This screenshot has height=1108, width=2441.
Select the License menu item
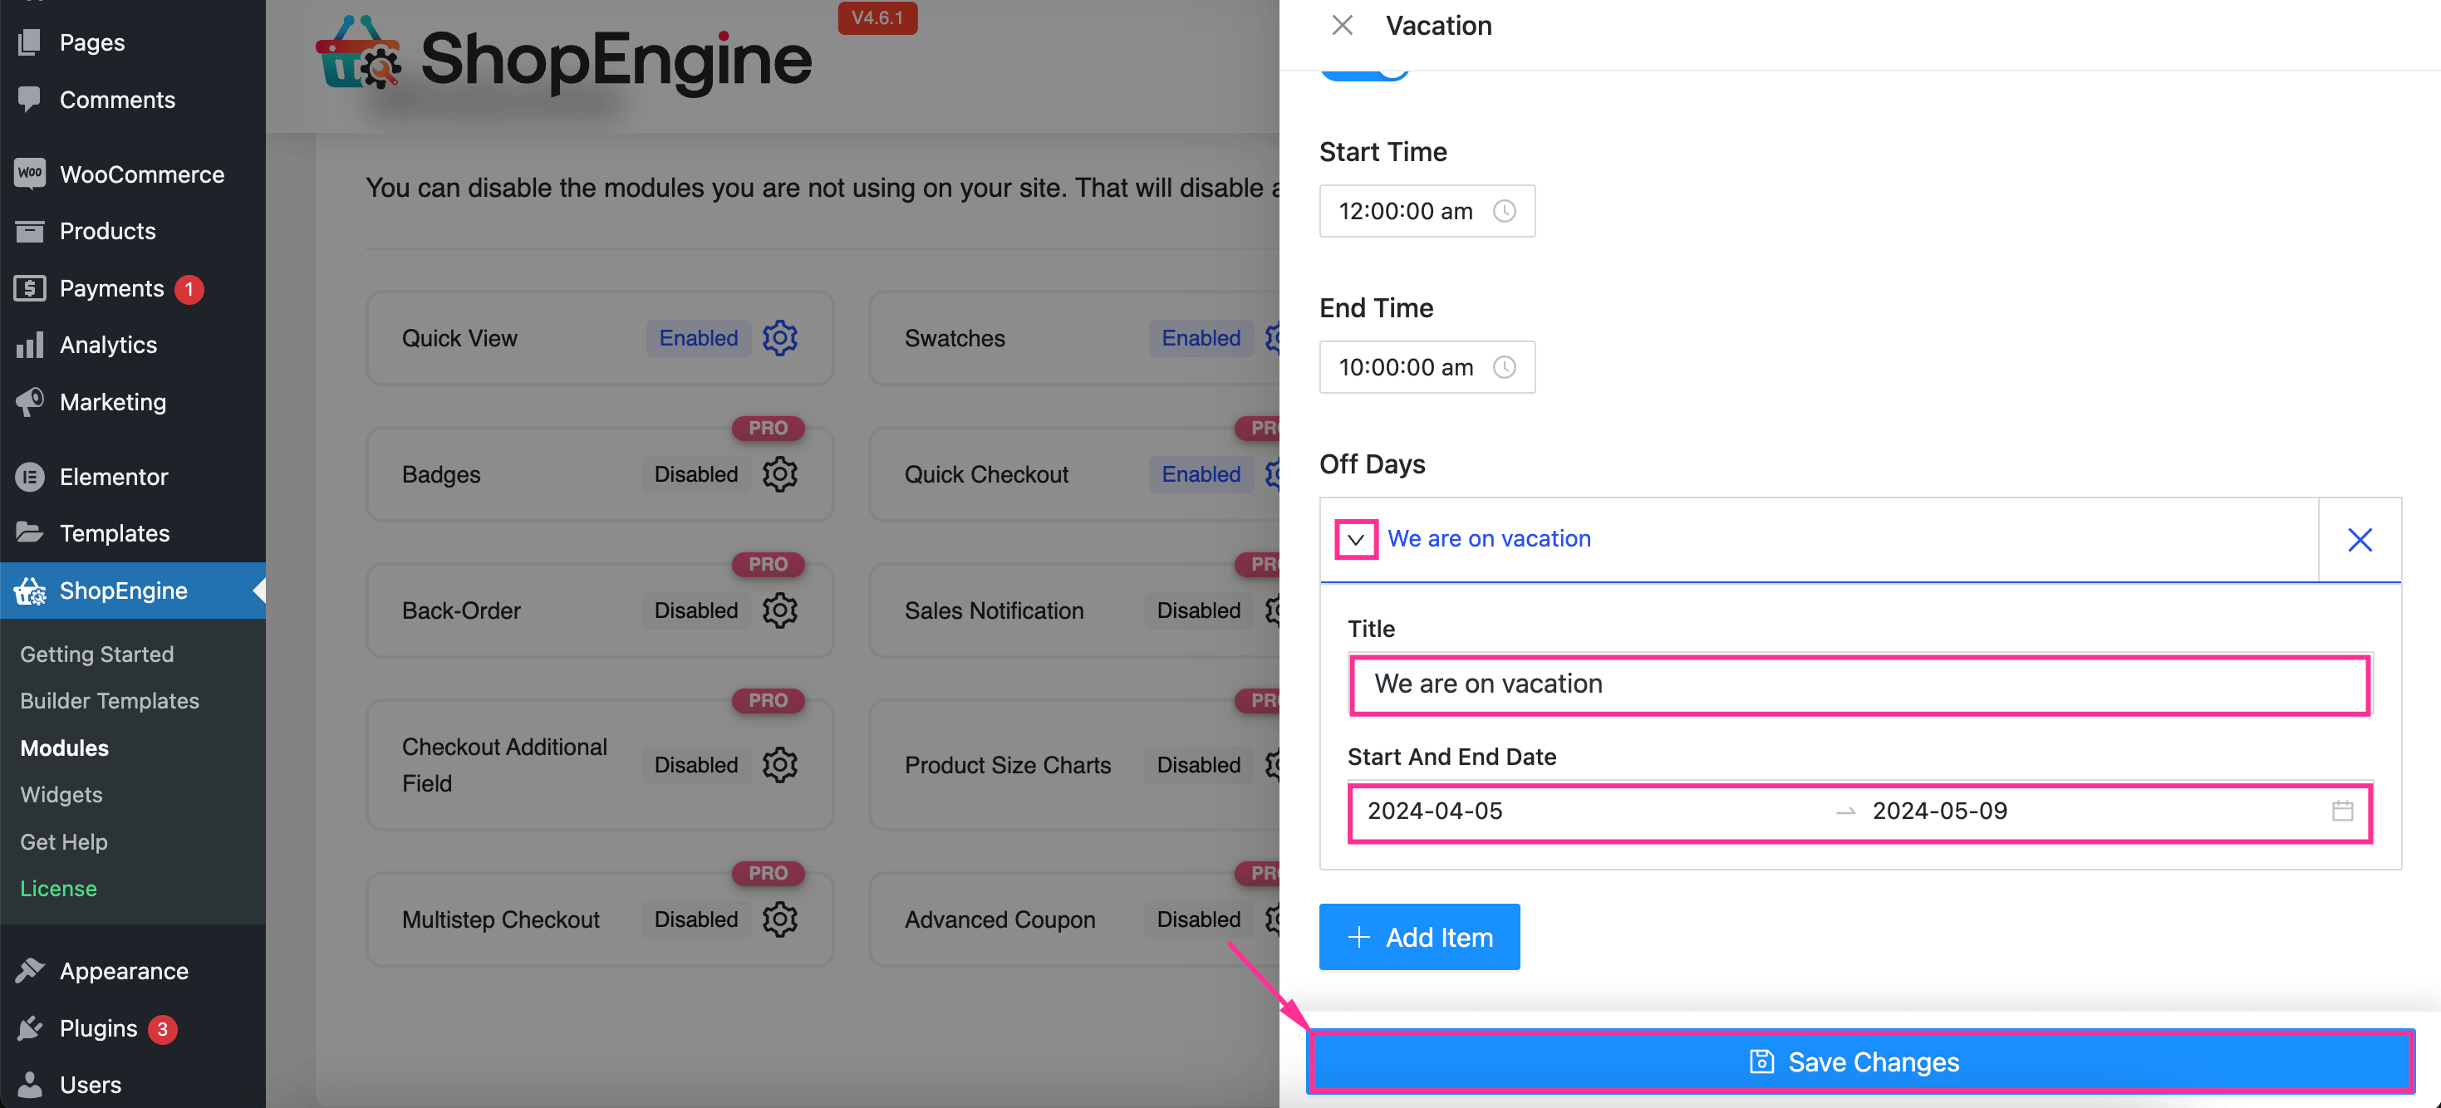pos(57,889)
